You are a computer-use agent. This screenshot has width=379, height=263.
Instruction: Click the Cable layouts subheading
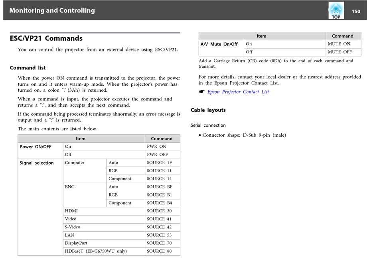coord(208,110)
